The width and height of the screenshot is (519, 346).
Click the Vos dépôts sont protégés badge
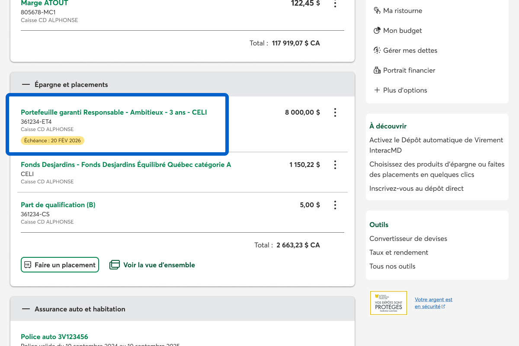tap(388, 303)
